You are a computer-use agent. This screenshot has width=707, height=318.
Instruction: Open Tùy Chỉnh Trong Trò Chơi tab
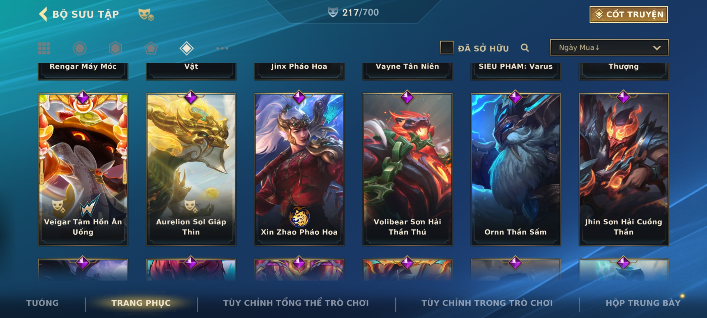(487, 303)
